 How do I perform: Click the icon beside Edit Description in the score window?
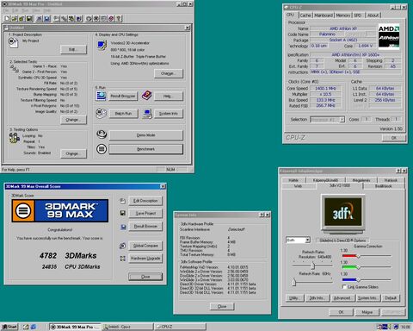click(x=122, y=201)
